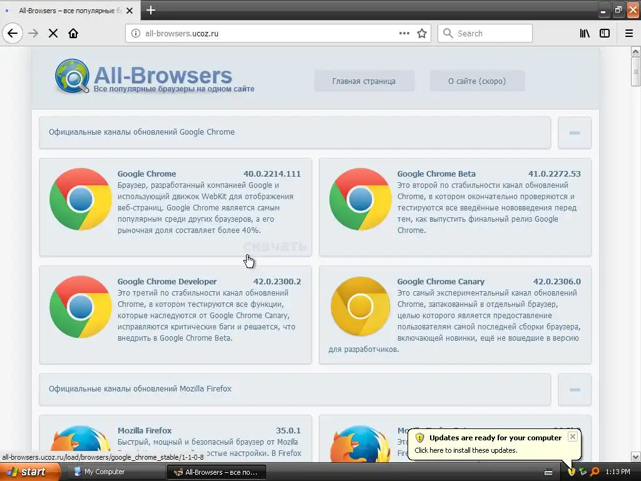The height and width of the screenshot is (481, 641).
Task: Click the Google Chrome Developer logo
Action: (81, 307)
